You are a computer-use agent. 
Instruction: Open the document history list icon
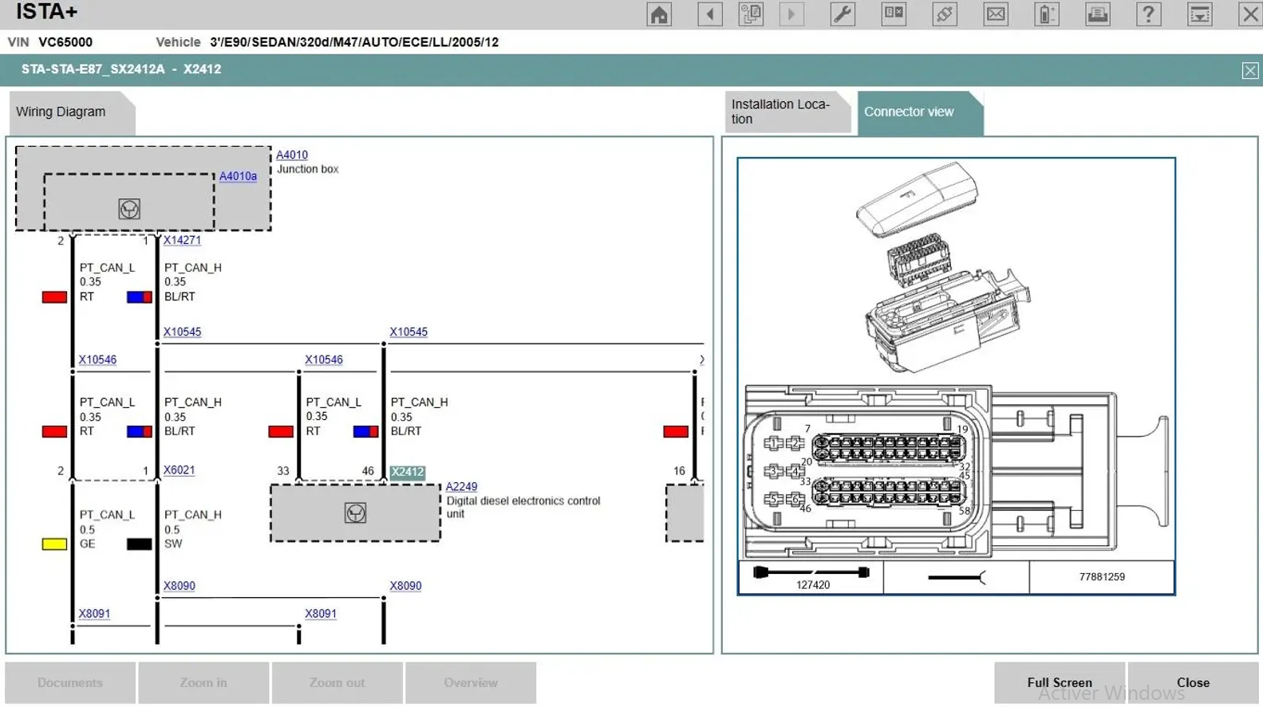(751, 14)
